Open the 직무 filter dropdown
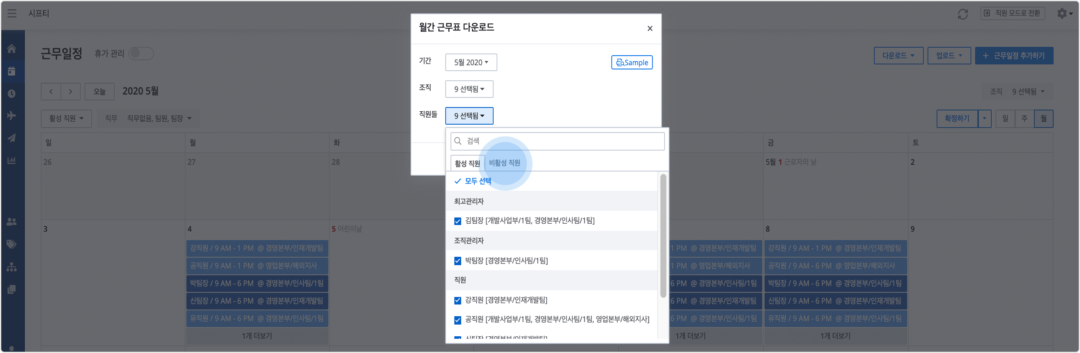The height and width of the screenshot is (353, 1080). [148, 118]
